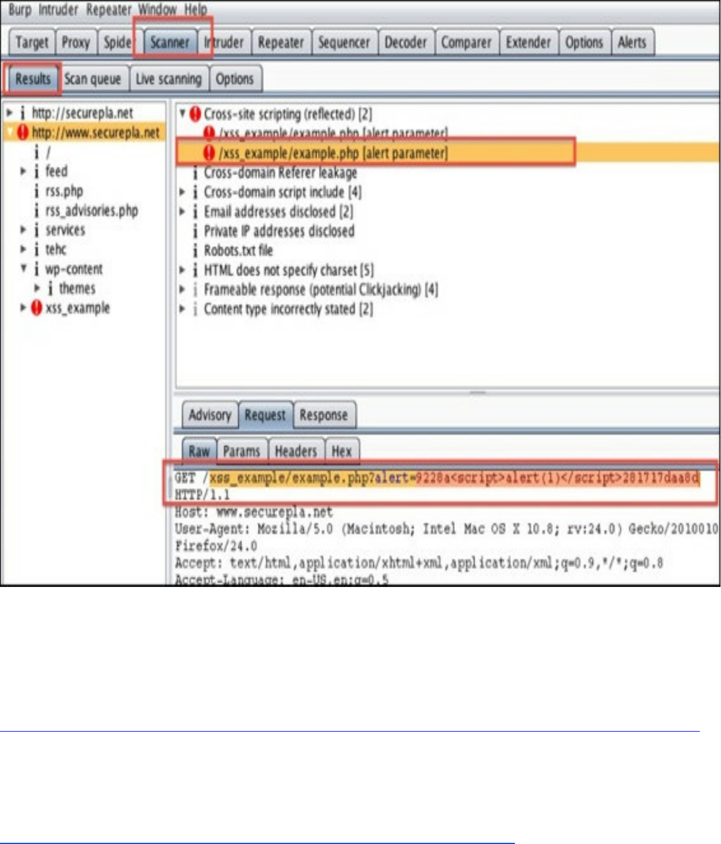
Task: Click the Host: www.securepla.net header line
Action: (x=254, y=512)
